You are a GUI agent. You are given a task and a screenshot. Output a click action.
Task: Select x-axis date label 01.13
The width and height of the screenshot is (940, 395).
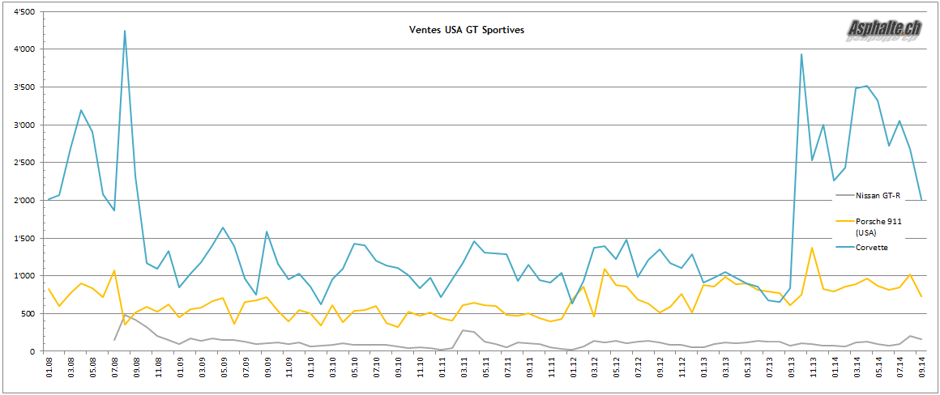704,367
